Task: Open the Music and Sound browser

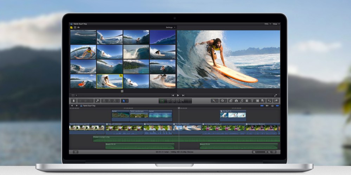Action: [241, 101]
